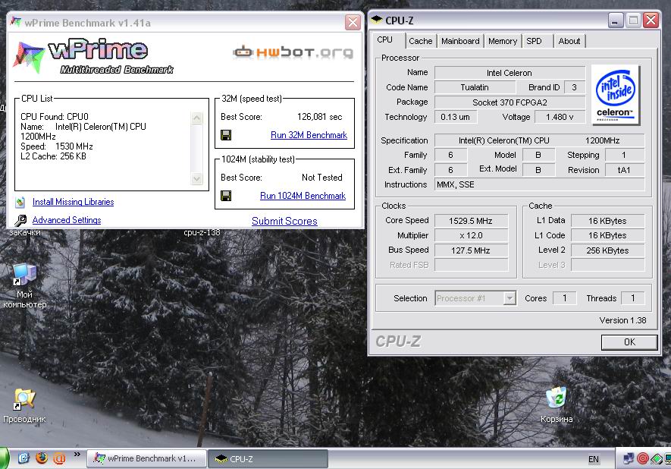
Task: Click the Speed: 1530 MHz line in CPU List
Action: point(57,146)
